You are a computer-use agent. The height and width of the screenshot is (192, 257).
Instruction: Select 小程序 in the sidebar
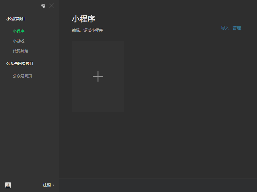(19, 31)
